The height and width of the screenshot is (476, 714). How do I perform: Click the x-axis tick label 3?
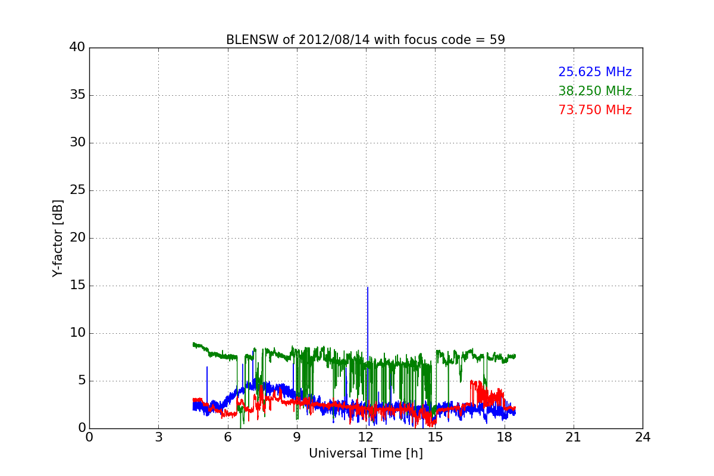coord(158,437)
